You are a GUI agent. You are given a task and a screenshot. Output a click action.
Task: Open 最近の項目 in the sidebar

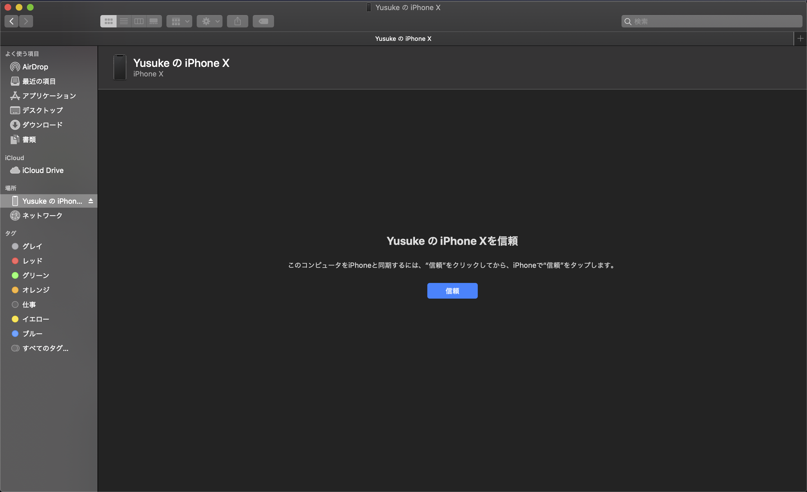pyautogui.click(x=49, y=81)
